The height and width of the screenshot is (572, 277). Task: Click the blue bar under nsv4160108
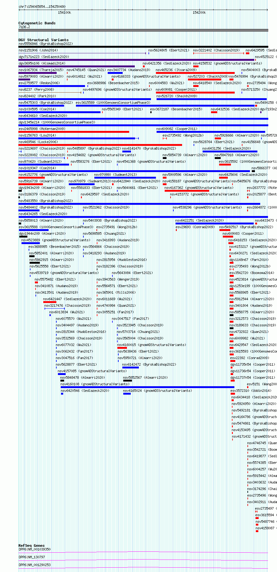coord(148,387)
